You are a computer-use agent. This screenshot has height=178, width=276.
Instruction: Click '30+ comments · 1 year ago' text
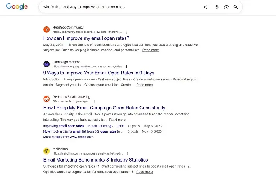click(x=70, y=101)
